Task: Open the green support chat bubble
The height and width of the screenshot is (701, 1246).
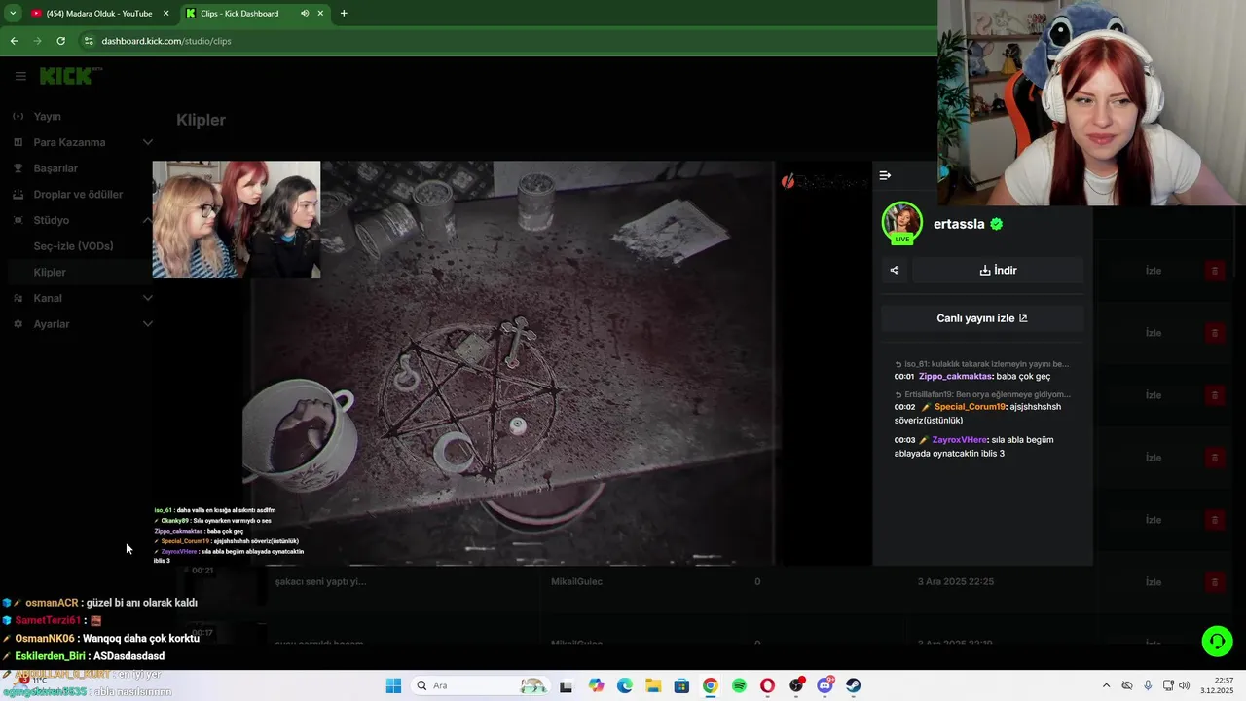Action: (x=1217, y=641)
